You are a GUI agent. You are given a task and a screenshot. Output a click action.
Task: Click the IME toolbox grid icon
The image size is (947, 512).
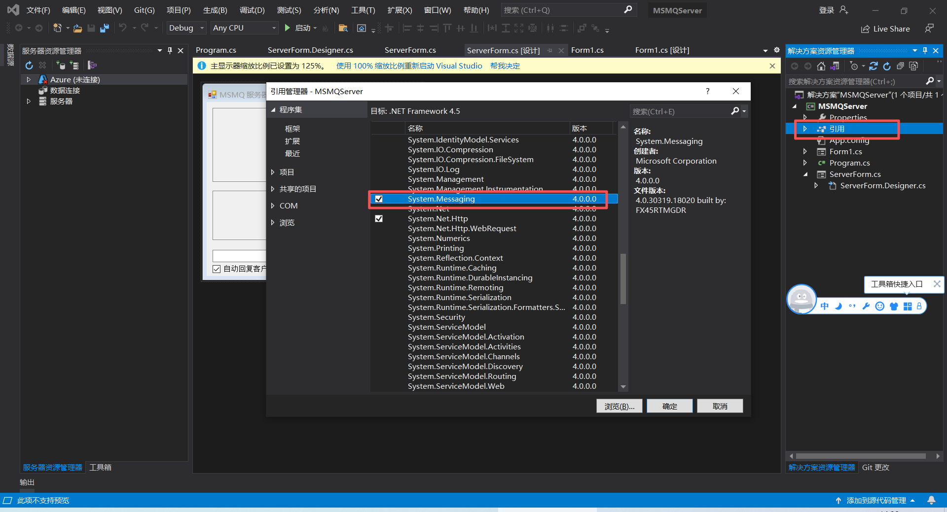point(908,306)
